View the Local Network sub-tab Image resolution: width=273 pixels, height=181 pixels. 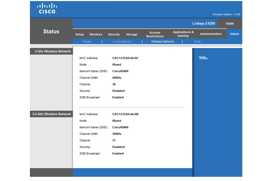point(122,41)
